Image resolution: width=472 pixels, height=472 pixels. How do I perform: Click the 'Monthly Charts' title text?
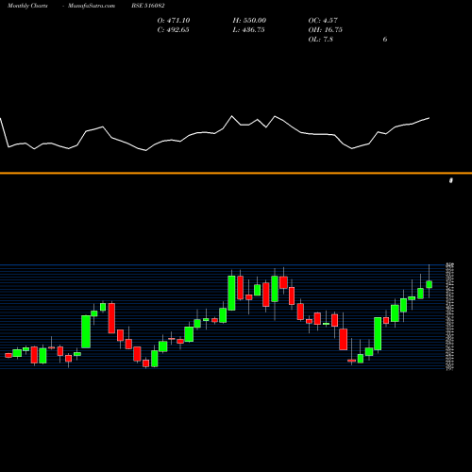(27, 6)
